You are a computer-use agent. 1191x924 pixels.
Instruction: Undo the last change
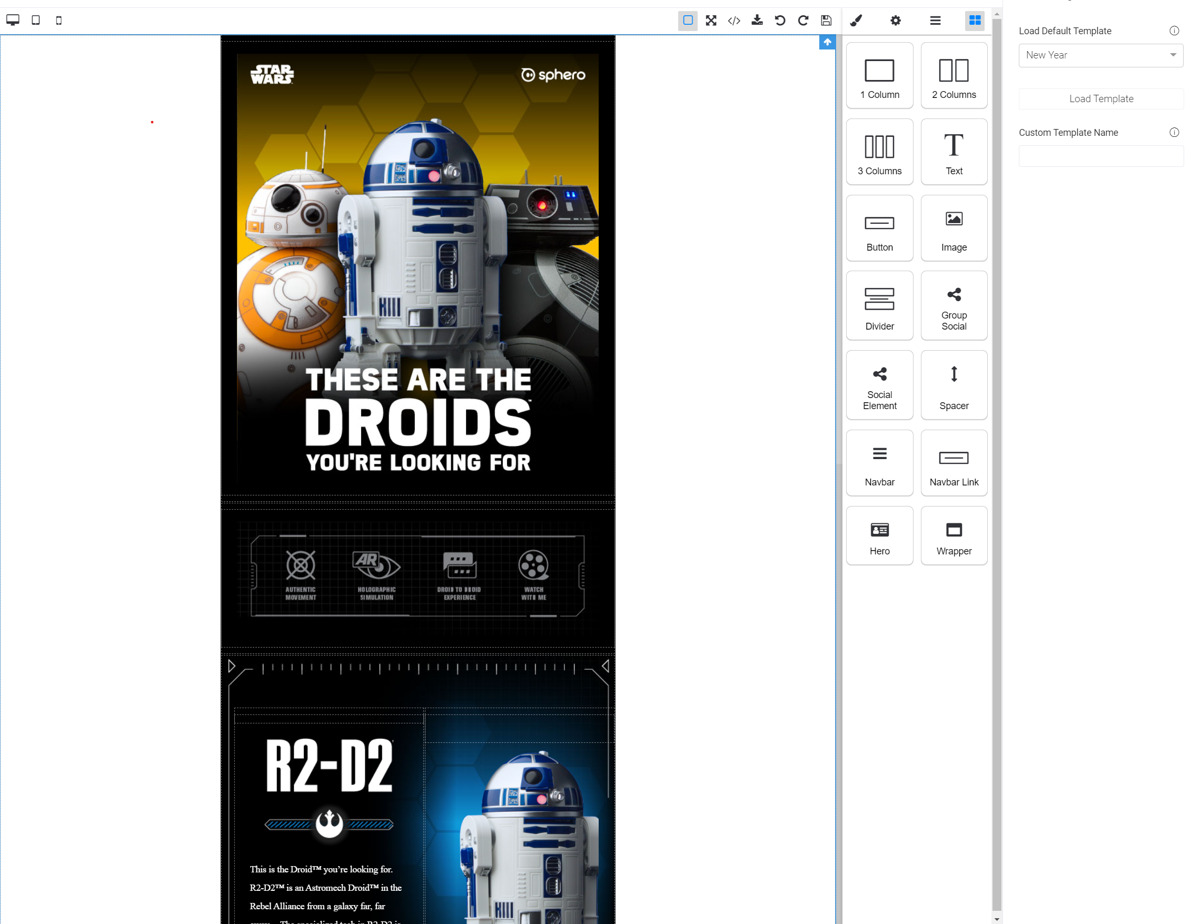[x=780, y=20]
